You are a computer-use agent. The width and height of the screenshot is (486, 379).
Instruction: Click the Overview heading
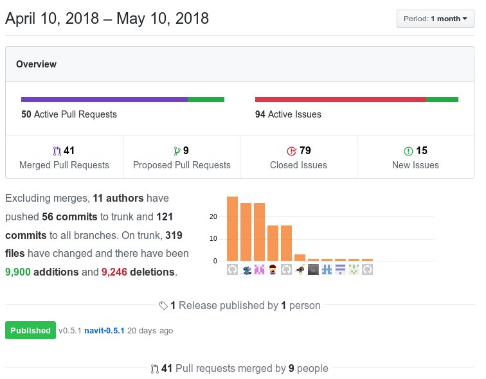pyautogui.click(x=36, y=64)
